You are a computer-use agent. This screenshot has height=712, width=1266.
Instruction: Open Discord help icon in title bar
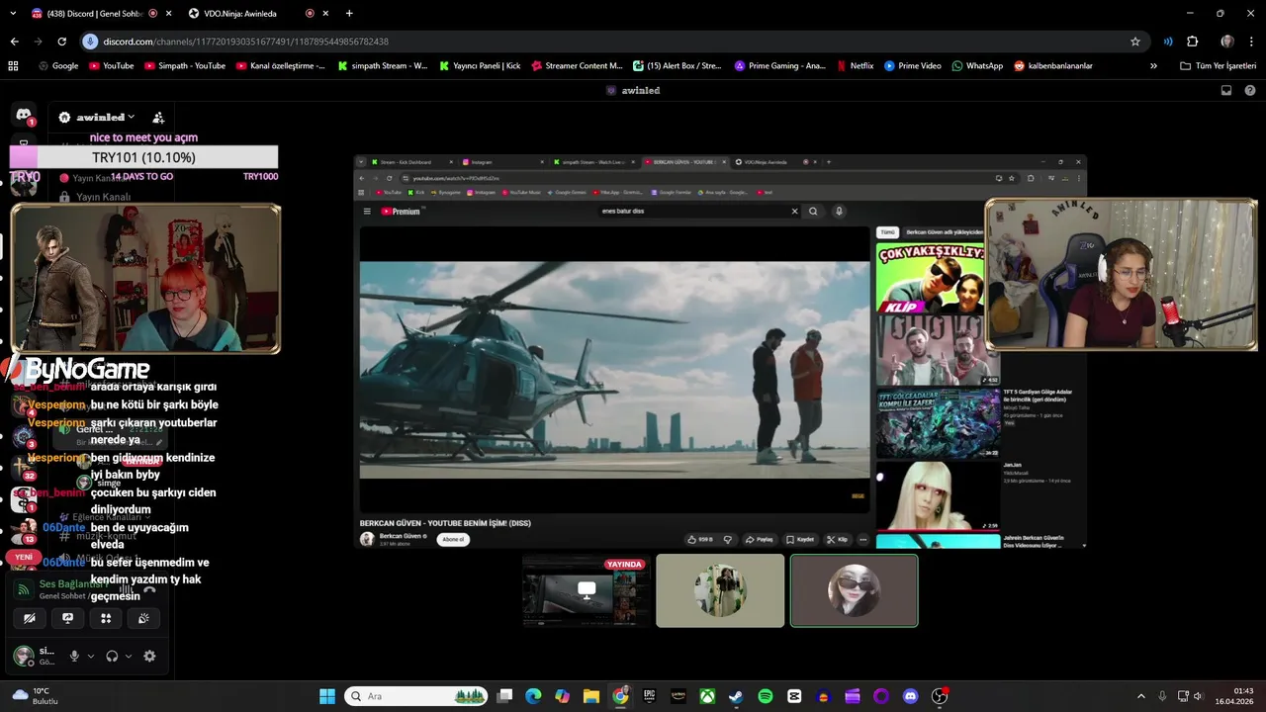click(1250, 90)
